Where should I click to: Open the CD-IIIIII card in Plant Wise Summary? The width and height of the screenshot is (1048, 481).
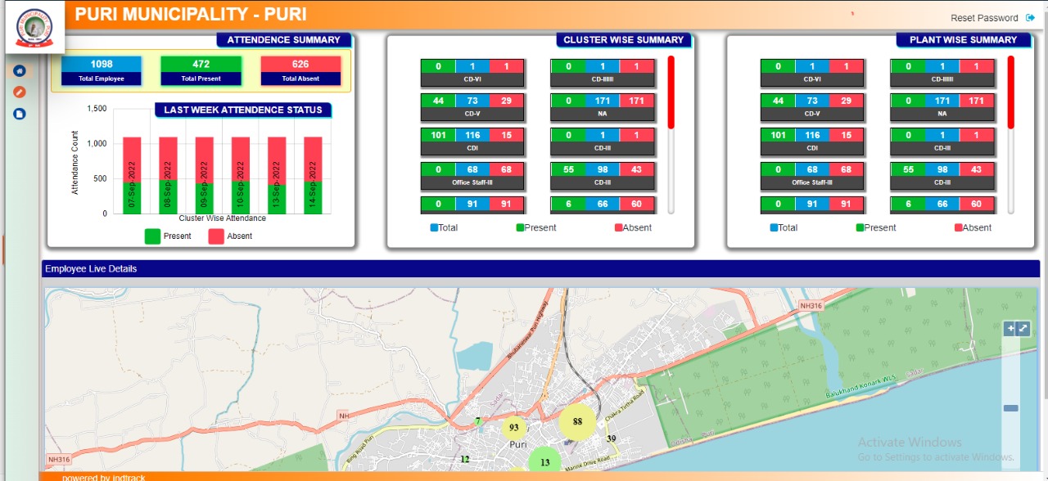(942, 73)
